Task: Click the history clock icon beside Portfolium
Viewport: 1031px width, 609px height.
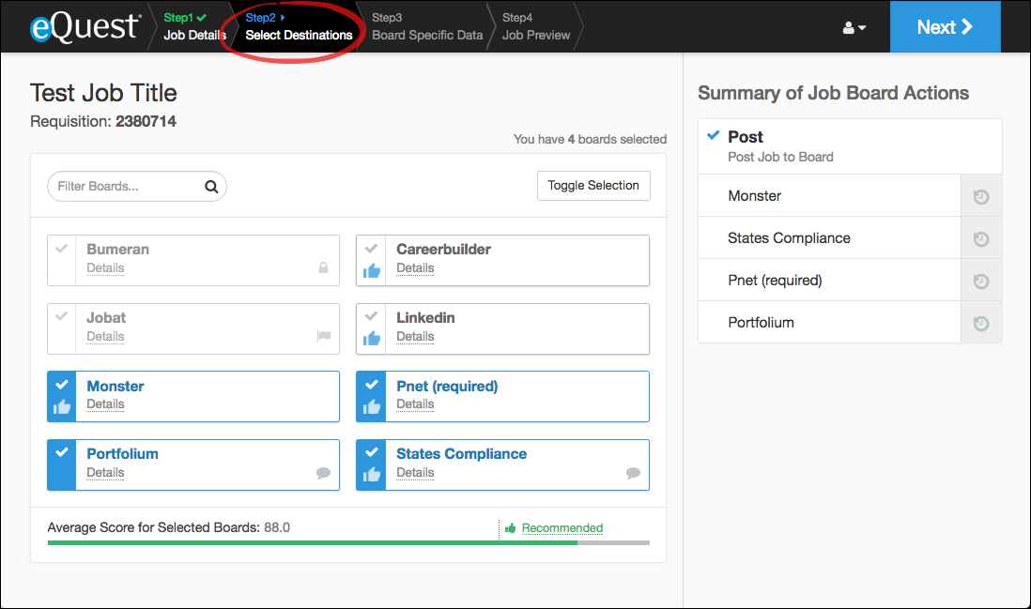Action: click(x=981, y=323)
